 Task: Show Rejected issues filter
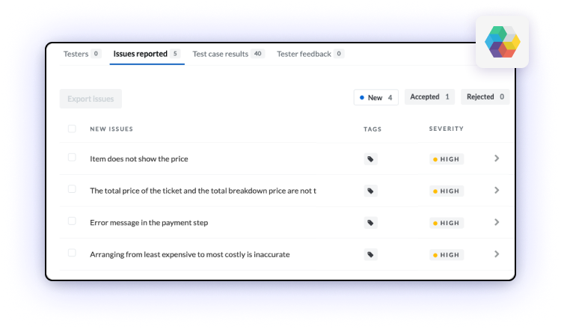[485, 97]
